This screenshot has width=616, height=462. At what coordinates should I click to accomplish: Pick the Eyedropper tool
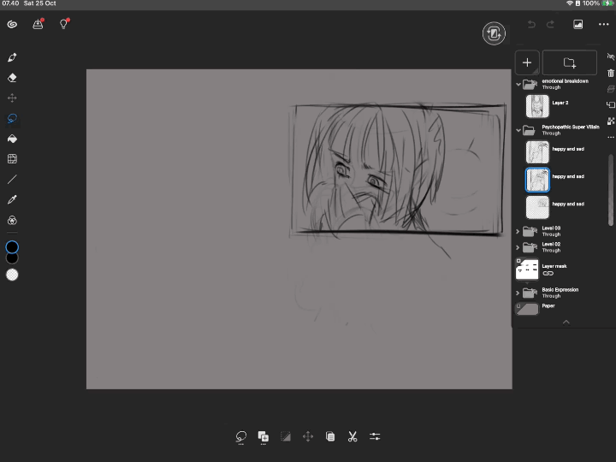12,199
